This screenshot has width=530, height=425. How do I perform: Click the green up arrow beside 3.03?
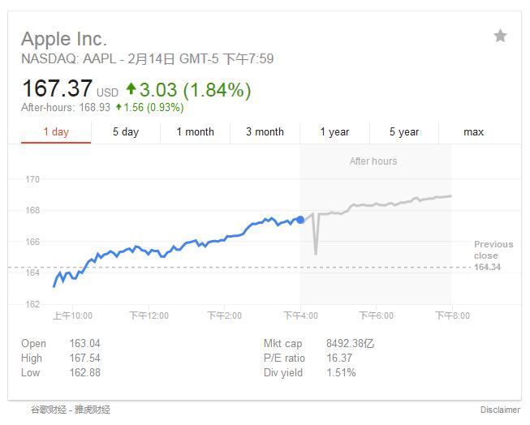(132, 89)
